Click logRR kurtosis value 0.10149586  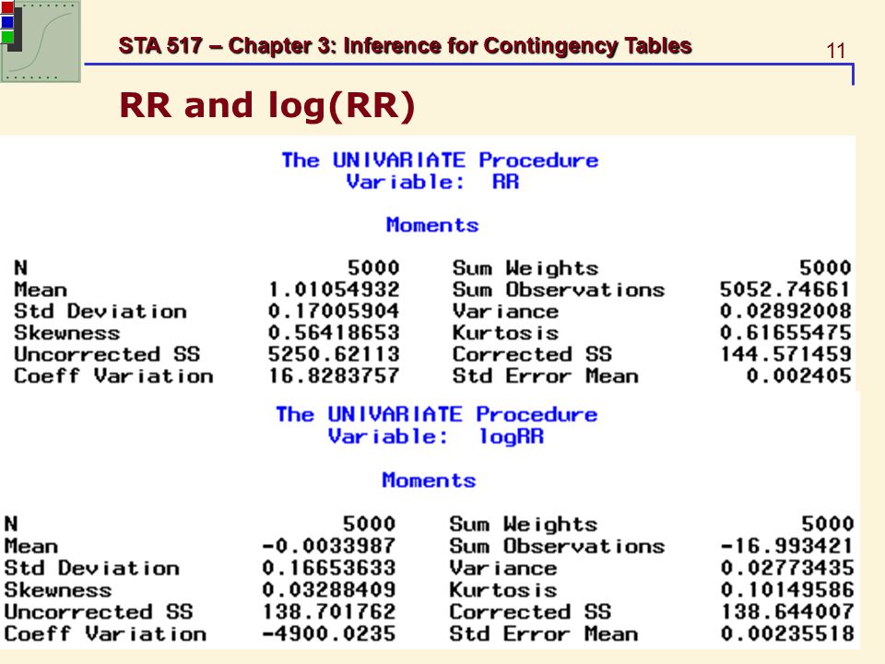click(x=787, y=590)
